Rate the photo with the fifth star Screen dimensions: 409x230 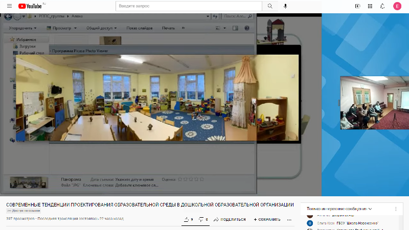pyautogui.click(x=201, y=179)
